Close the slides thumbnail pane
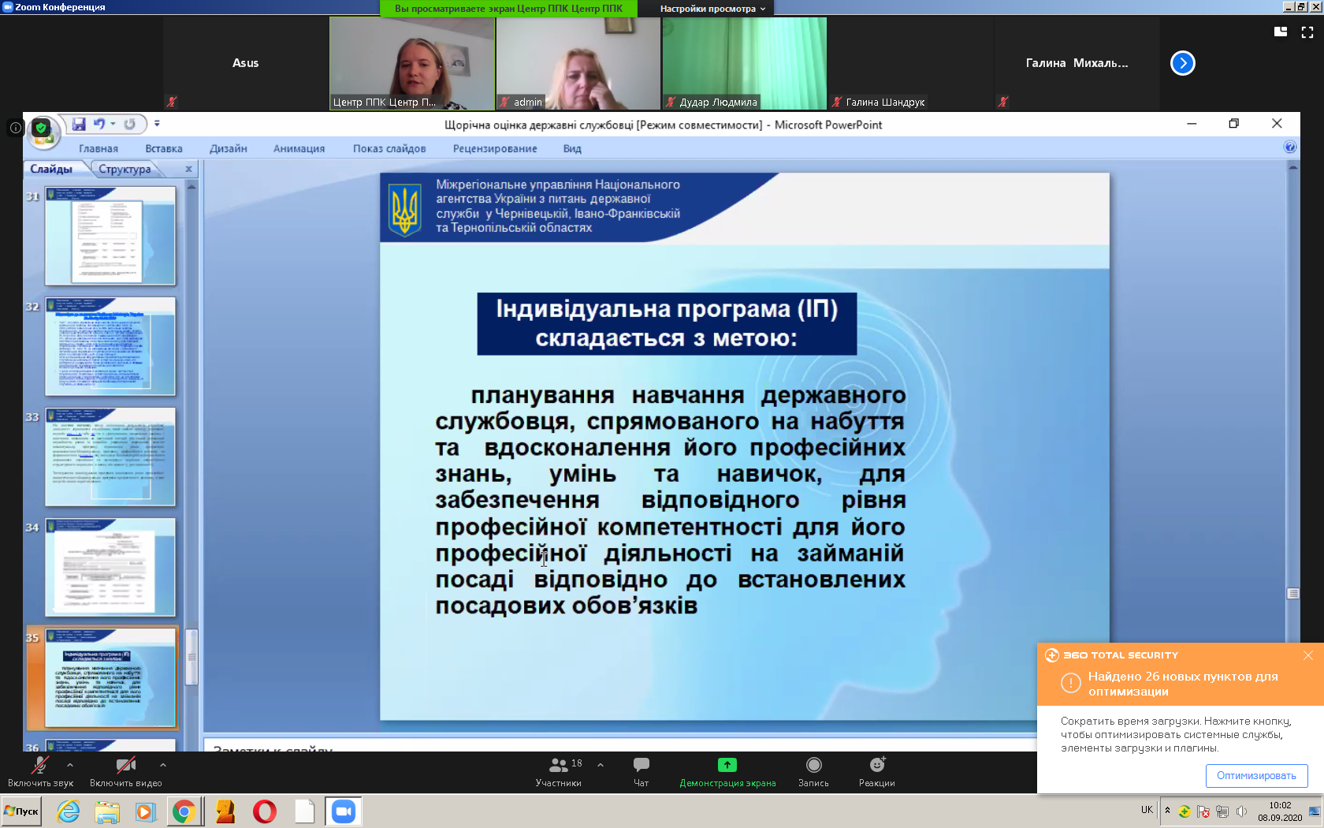Viewport: 1324px width, 828px height. point(188,169)
